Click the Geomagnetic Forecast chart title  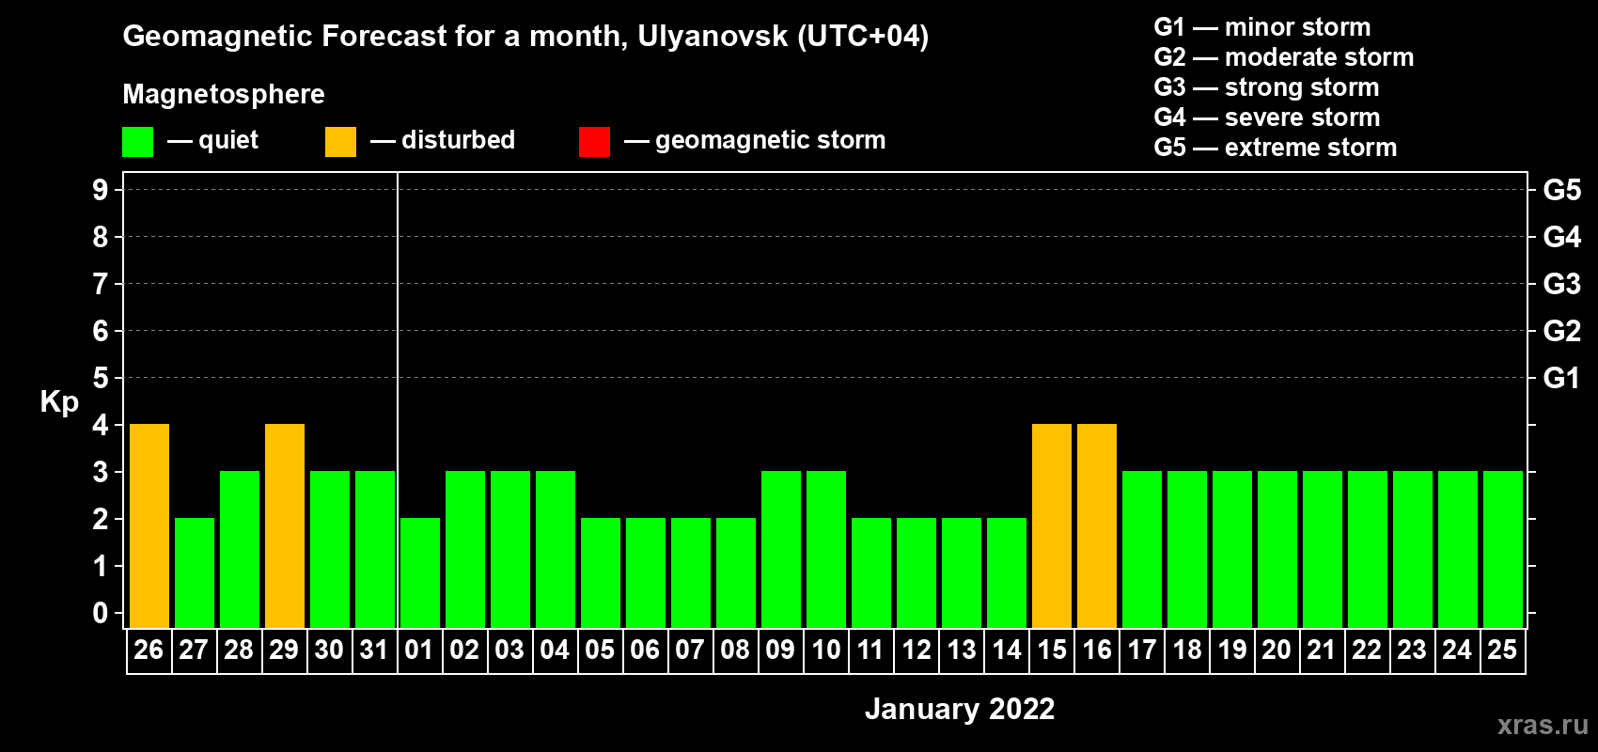[x=525, y=37]
